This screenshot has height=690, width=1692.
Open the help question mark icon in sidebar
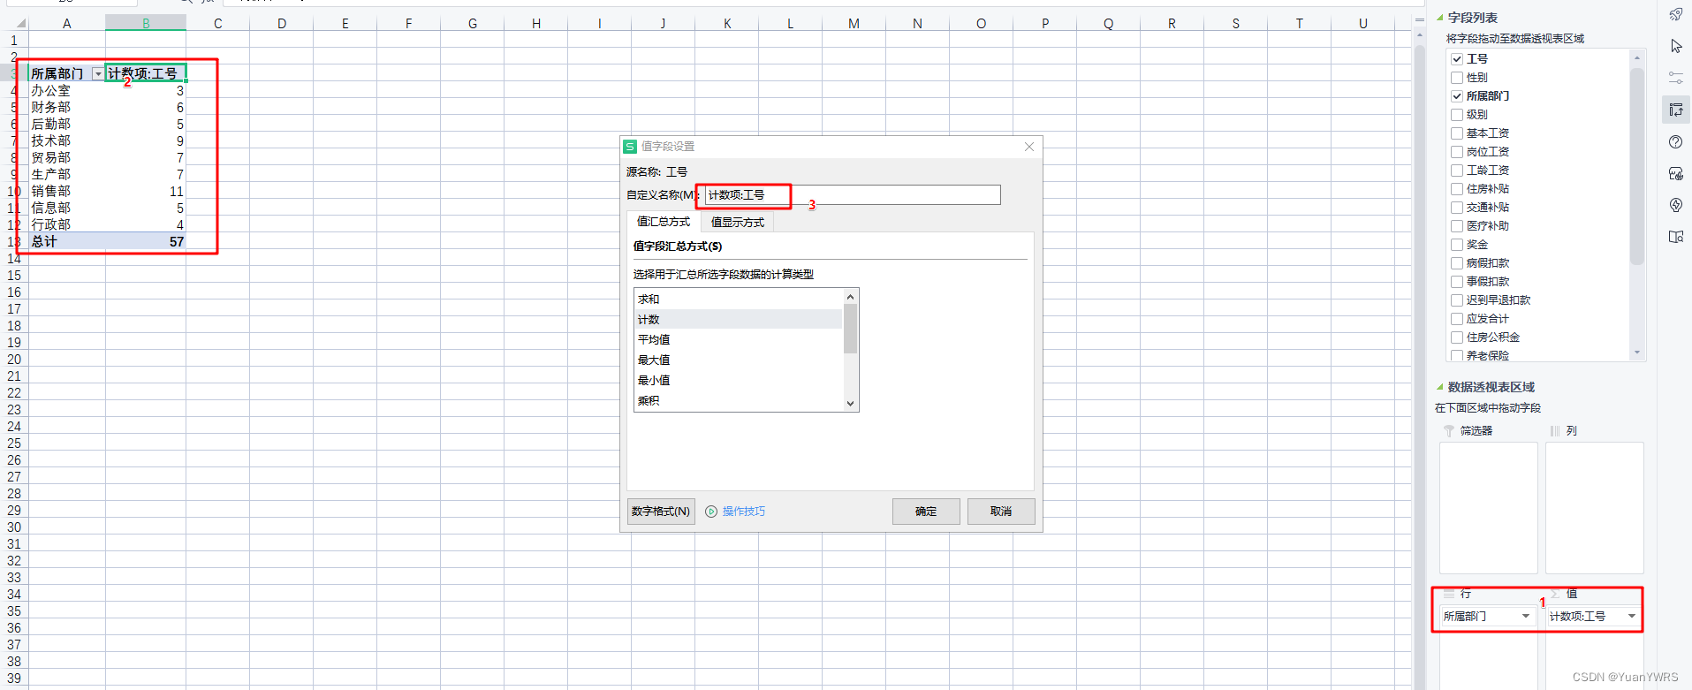[x=1675, y=141]
